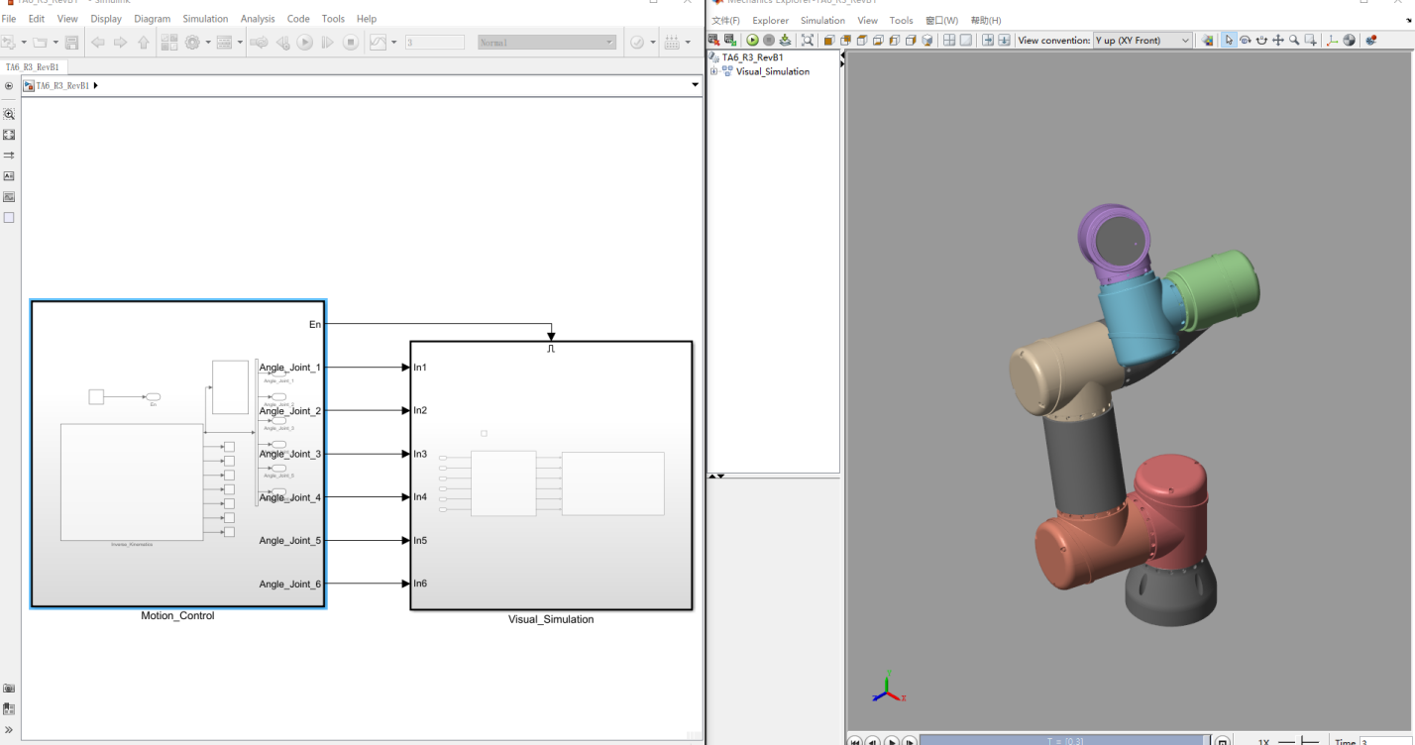Open the View convention dropdown
This screenshot has height=745, width=1415.
click(x=1143, y=41)
